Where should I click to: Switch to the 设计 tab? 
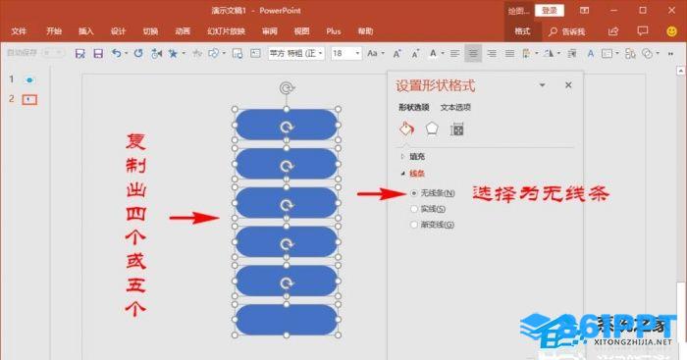tap(118, 31)
